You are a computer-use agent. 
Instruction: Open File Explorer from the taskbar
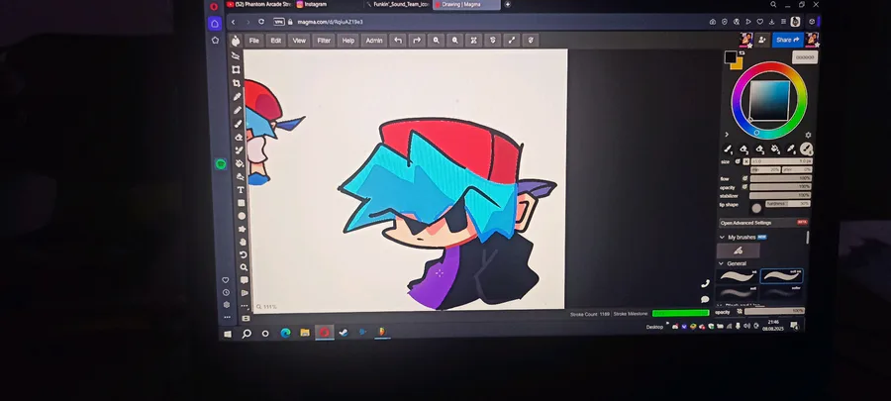305,333
